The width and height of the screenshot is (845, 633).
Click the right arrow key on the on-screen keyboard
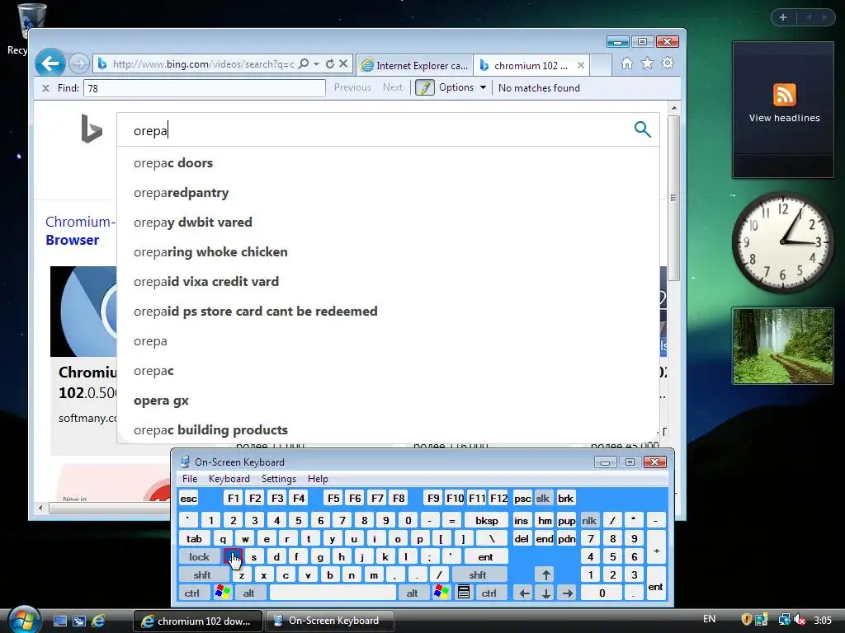click(567, 593)
